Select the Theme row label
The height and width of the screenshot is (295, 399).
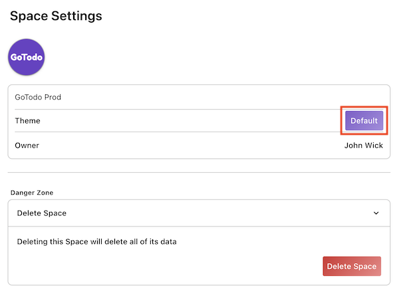point(27,121)
